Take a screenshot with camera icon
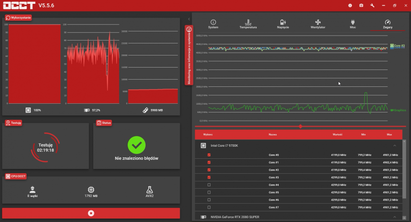The image size is (411, 222). (361, 5)
